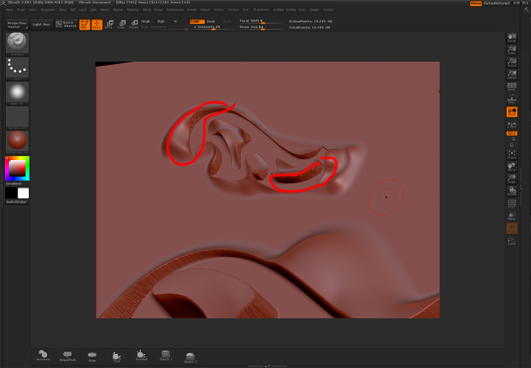Screen dimensions: 531x368
Task: Open the Zplugin menu
Action: tap(314, 10)
